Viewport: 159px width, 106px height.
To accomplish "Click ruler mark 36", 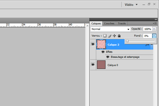I will [x=39, y=25].
